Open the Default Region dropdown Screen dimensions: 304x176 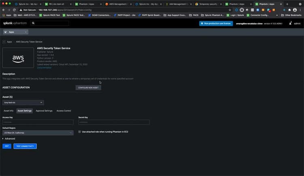tap(38, 133)
